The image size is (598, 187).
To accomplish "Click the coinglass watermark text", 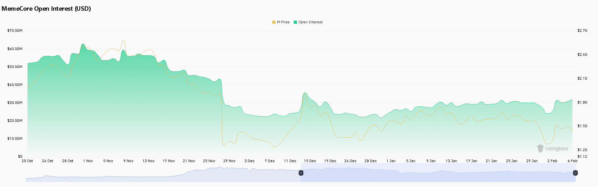I will click(557, 149).
